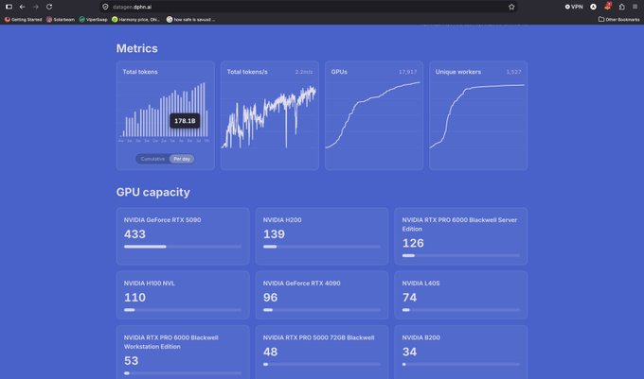Click the Metrics heading
Screen dimensions: 644x379
point(136,48)
